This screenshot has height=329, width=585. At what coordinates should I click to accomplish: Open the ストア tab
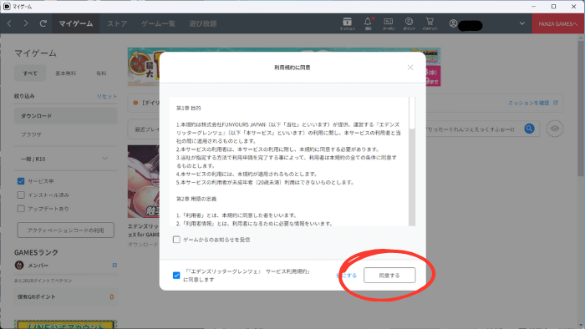117,23
